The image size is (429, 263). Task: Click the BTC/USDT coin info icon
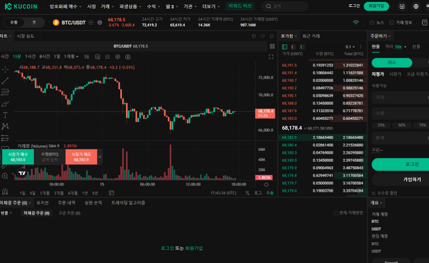[99, 23]
